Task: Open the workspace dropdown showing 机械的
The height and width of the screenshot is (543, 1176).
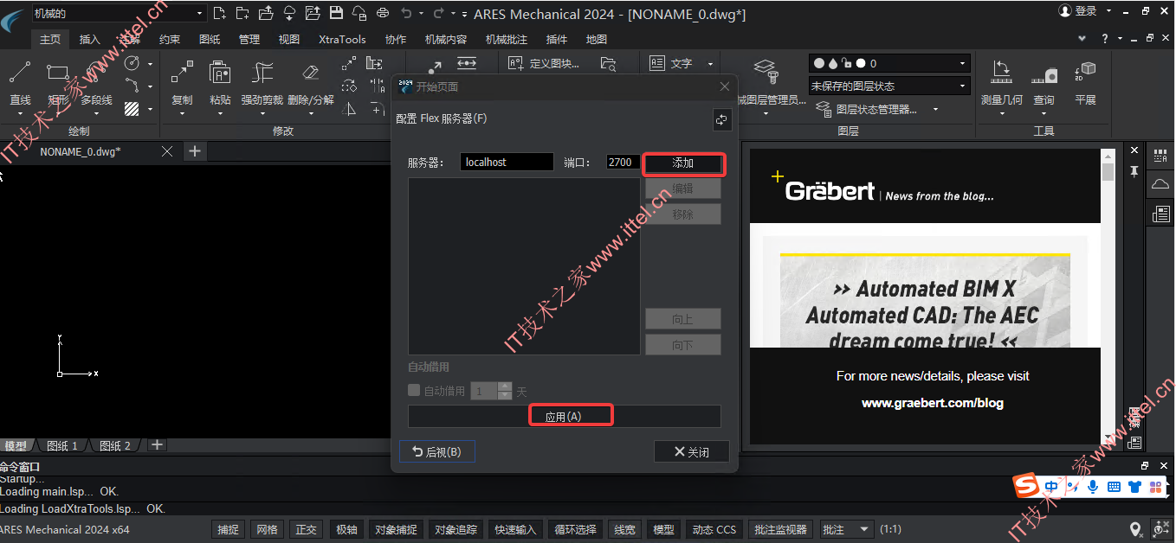Action: [x=120, y=13]
